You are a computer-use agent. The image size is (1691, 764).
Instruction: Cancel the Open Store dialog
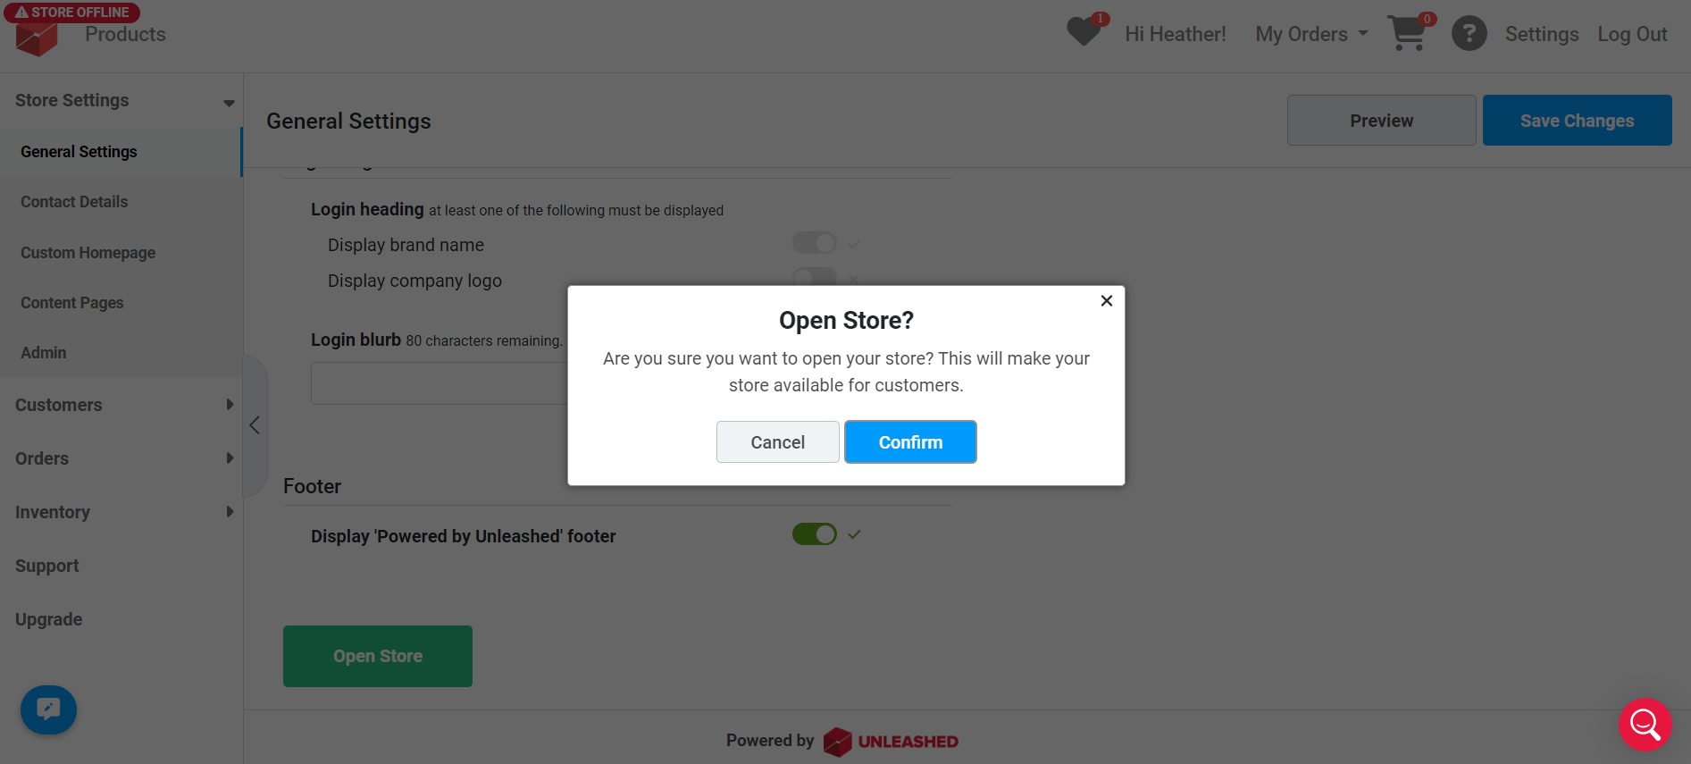(777, 442)
